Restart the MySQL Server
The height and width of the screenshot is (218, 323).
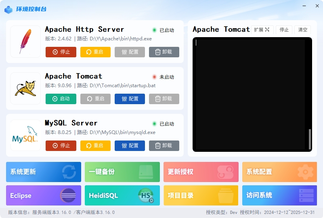[95, 146]
